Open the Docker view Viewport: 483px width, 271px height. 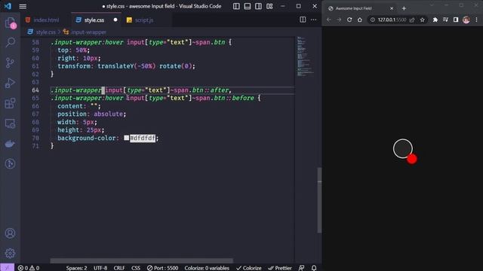click(10, 144)
